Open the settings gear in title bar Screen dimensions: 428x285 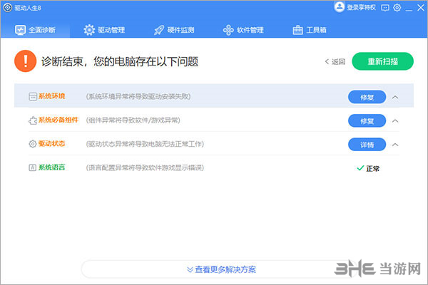(x=397, y=8)
